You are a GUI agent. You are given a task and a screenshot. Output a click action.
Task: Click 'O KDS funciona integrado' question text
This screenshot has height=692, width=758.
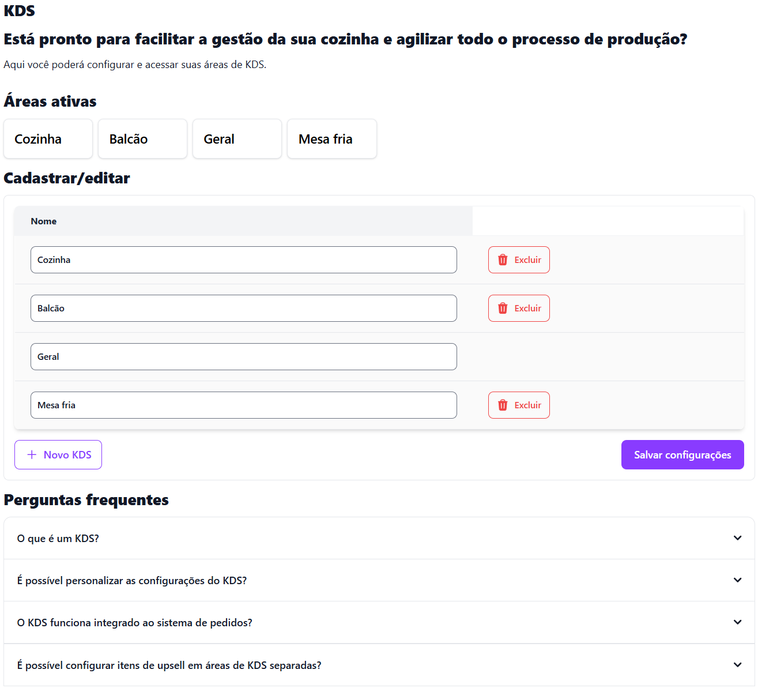(135, 623)
